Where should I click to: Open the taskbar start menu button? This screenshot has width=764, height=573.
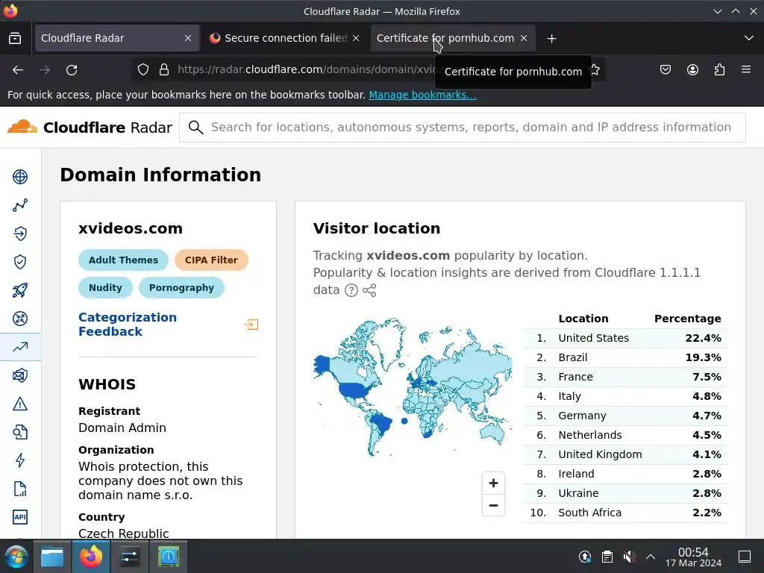16,557
